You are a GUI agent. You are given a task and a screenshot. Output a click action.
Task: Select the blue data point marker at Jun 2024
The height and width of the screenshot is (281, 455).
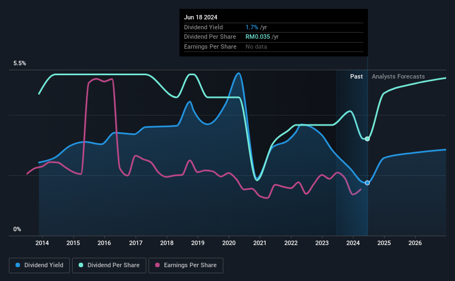click(367, 183)
